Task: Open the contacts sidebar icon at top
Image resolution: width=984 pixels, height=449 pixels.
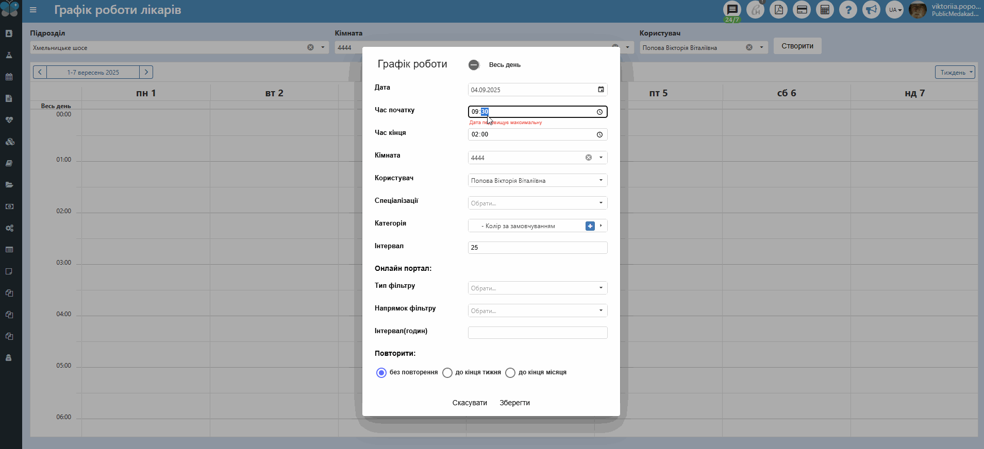Action: [x=9, y=33]
